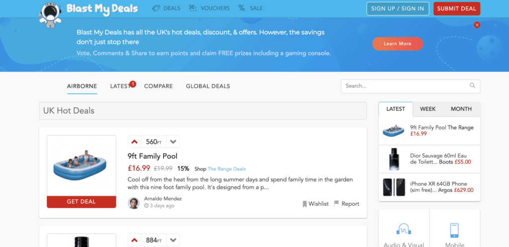Click the 884FT vote count
509x247 pixels.
click(154, 240)
